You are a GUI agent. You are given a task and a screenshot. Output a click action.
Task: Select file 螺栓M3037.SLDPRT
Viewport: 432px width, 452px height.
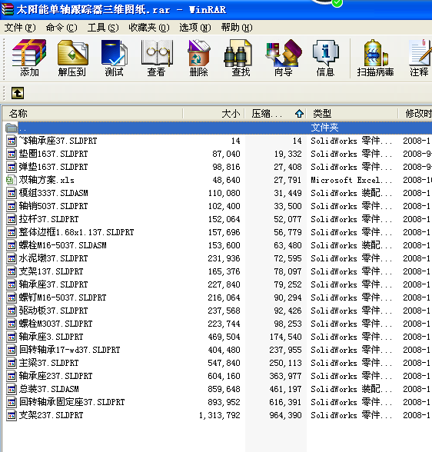55,324
